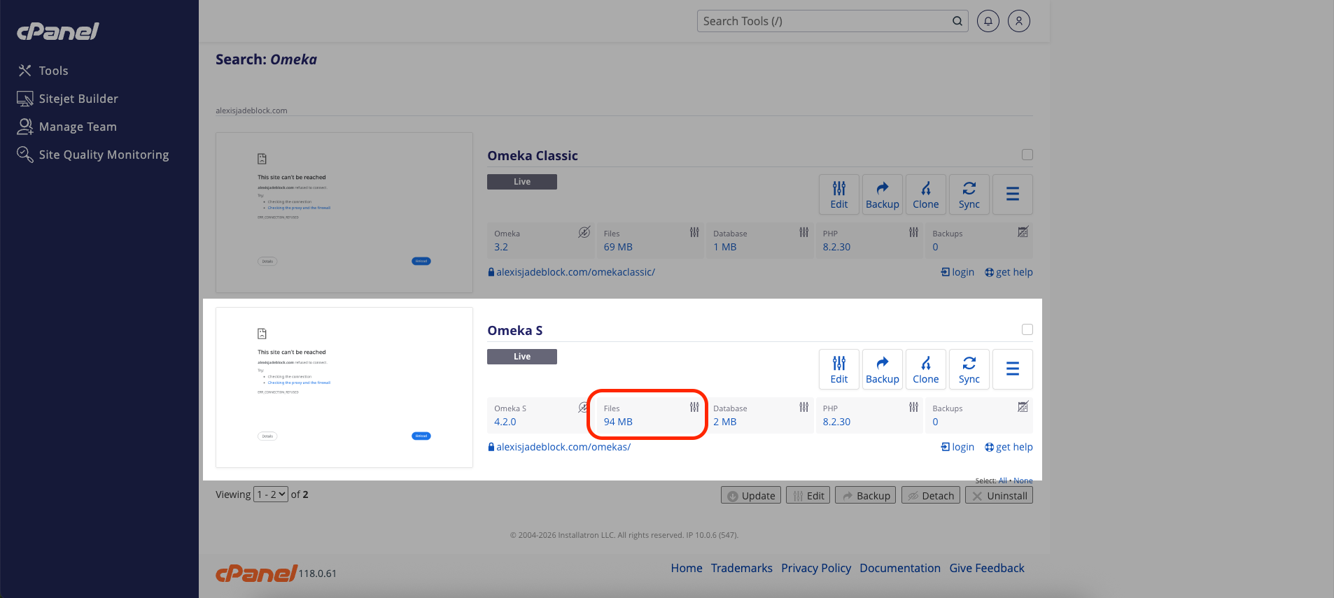The image size is (1334, 598).
Task: Click the PHP settings icon for Omeka Classic
Action: click(x=913, y=232)
